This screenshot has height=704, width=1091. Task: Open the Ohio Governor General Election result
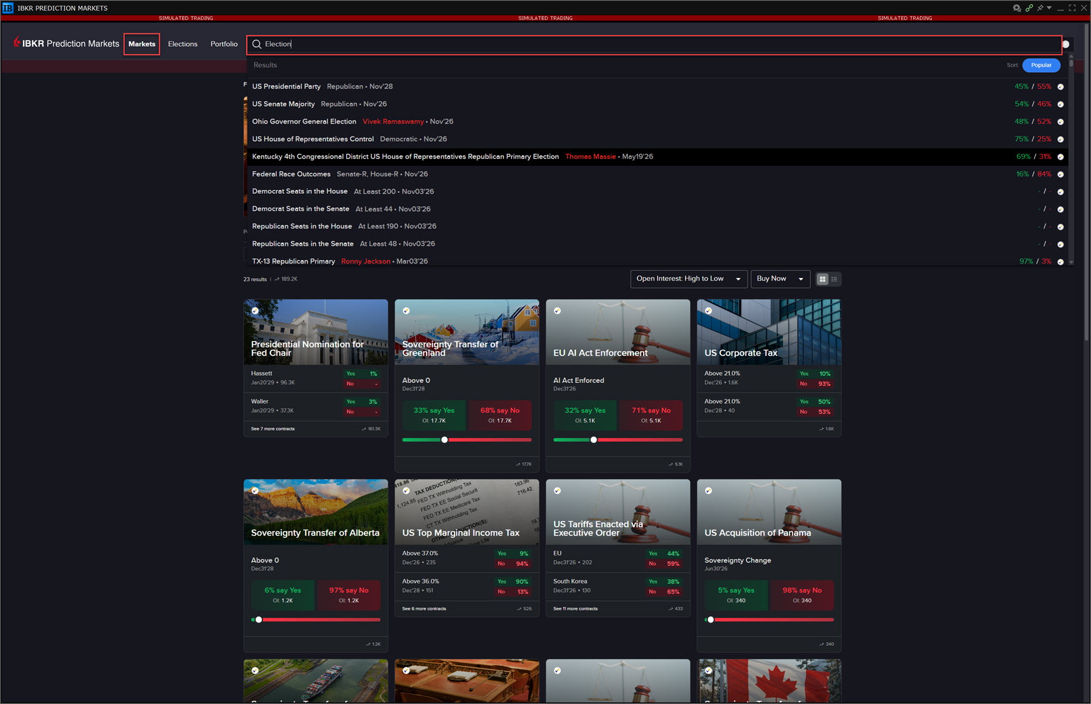click(x=658, y=122)
